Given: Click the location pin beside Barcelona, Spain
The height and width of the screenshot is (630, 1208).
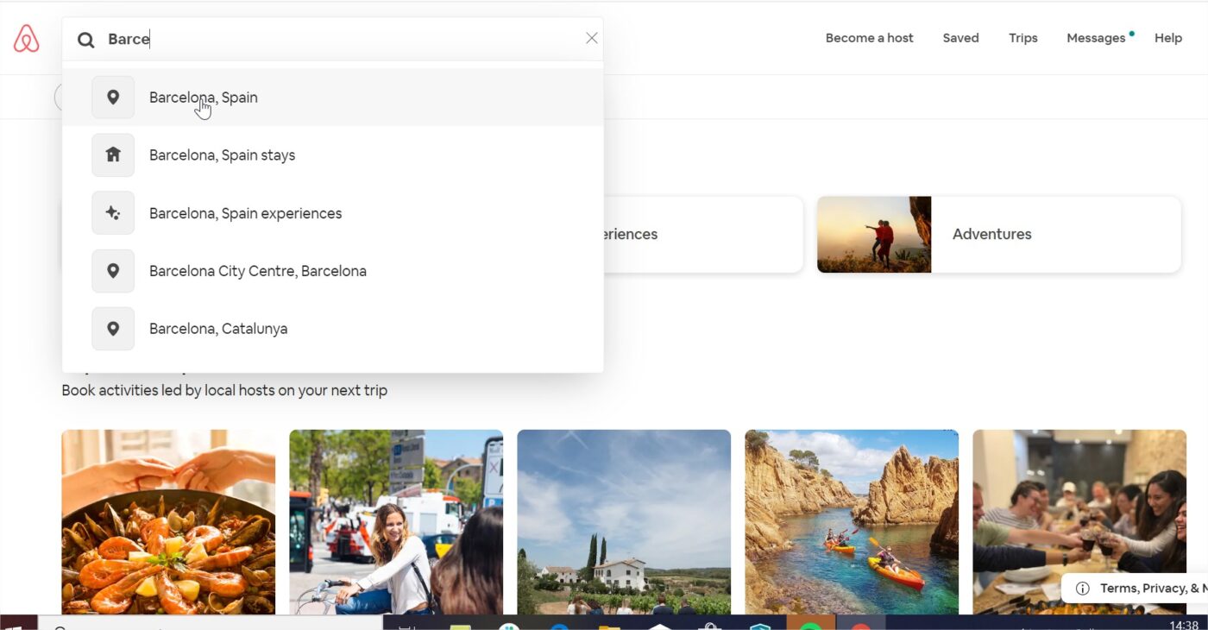Looking at the screenshot, I should pos(113,98).
